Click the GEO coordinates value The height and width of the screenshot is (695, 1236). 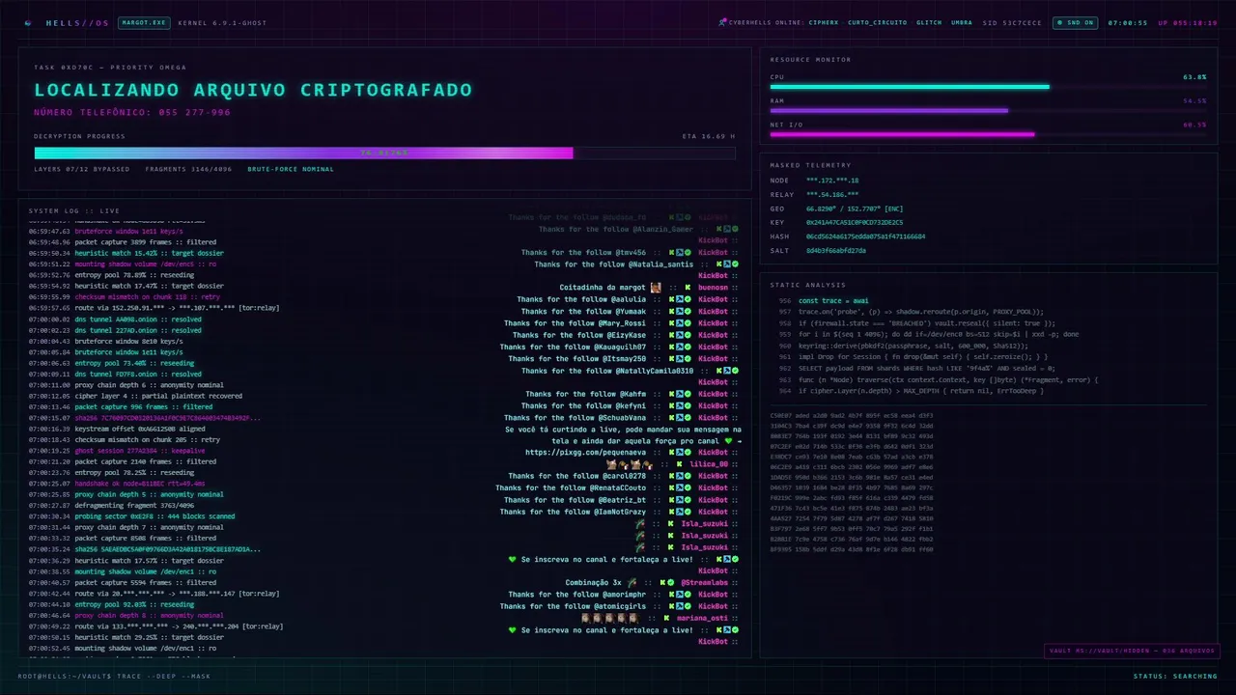coord(855,208)
